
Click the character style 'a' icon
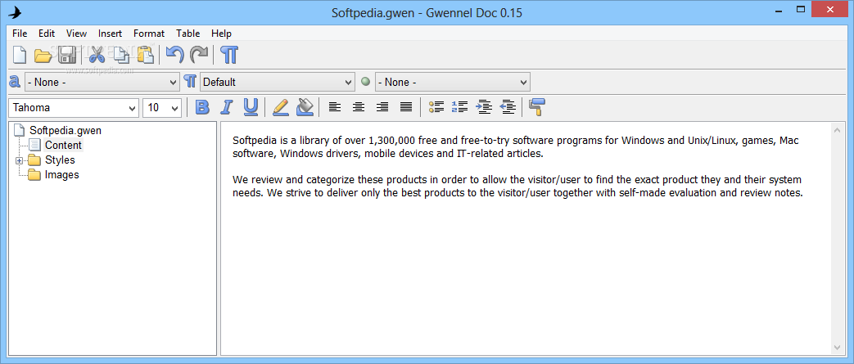15,82
